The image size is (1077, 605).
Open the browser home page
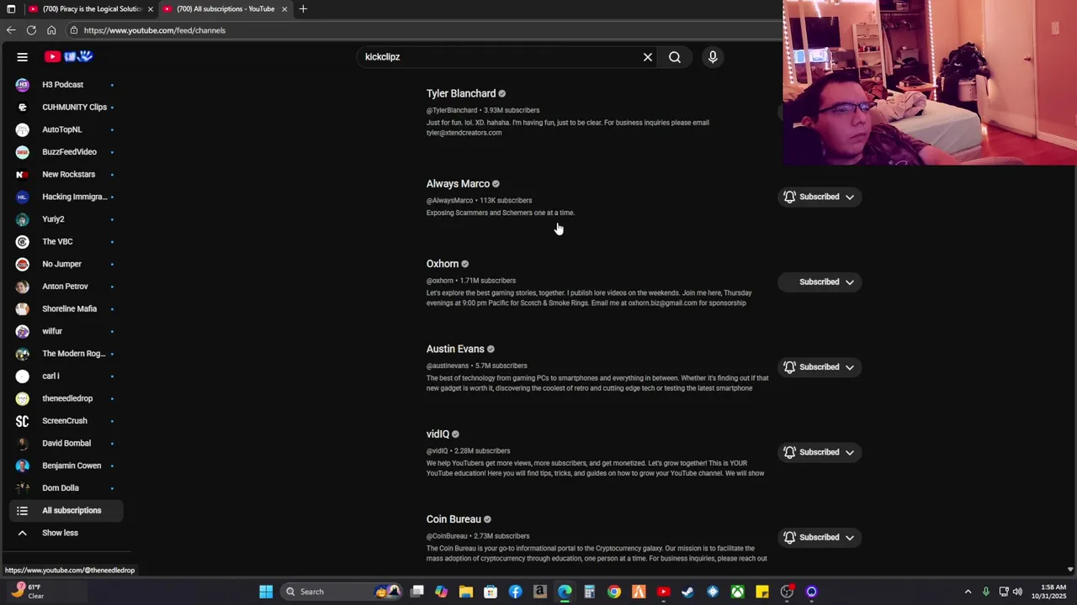[x=51, y=30]
